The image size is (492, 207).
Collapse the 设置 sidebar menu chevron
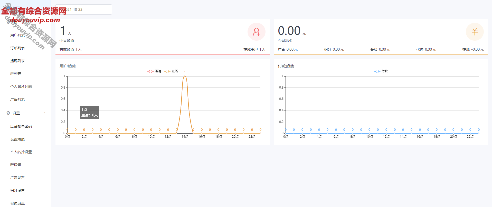44,113
